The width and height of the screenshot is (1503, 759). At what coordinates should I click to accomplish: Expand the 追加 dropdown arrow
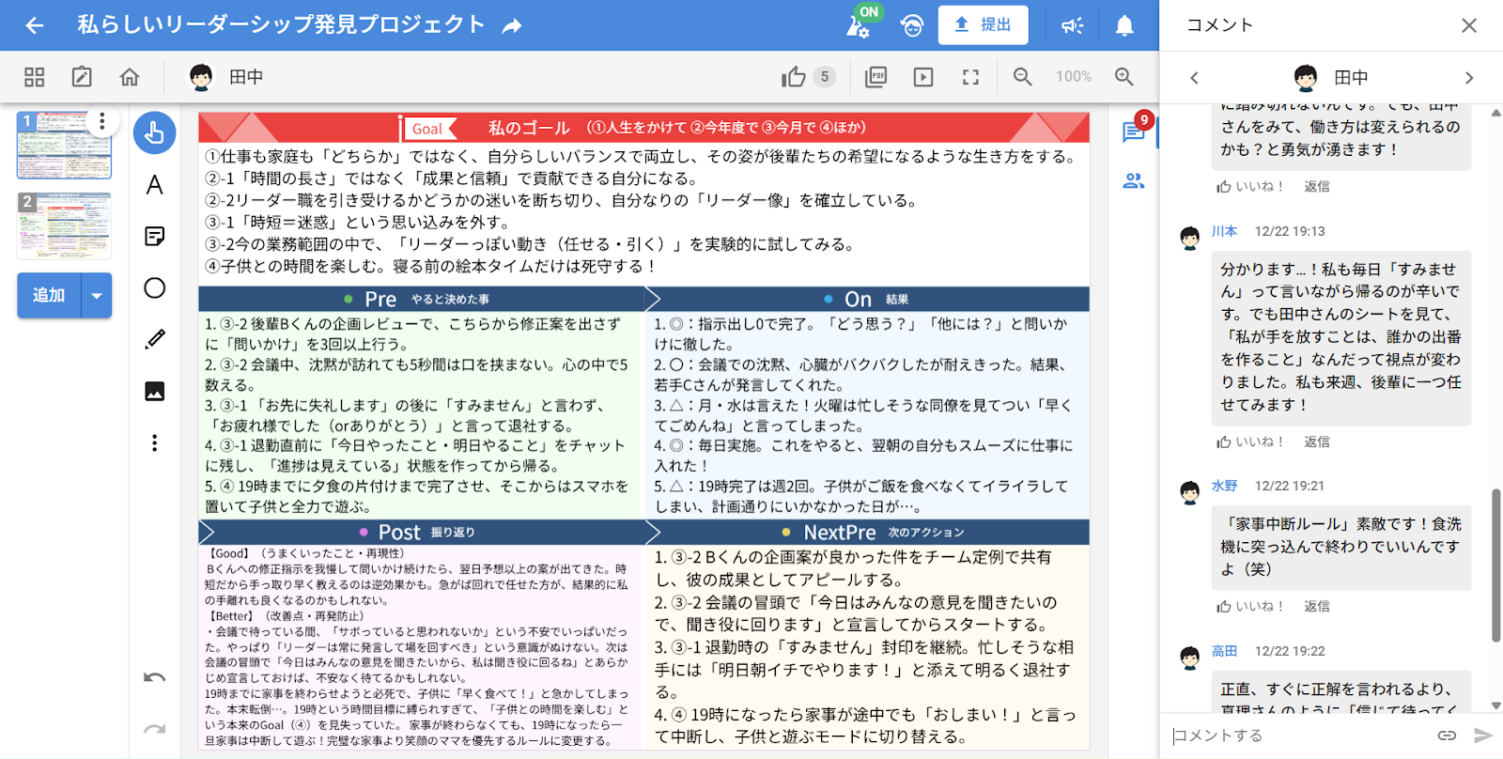(x=97, y=295)
